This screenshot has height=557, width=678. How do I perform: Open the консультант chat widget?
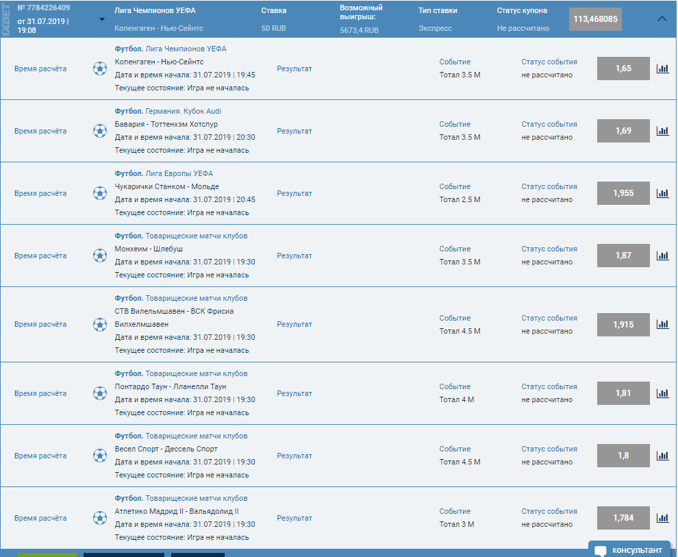(x=629, y=549)
